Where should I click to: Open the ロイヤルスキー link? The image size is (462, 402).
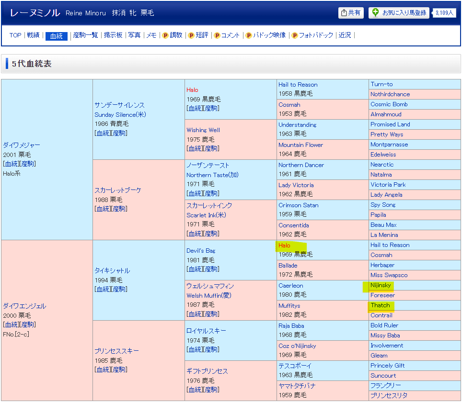point(206,331)
